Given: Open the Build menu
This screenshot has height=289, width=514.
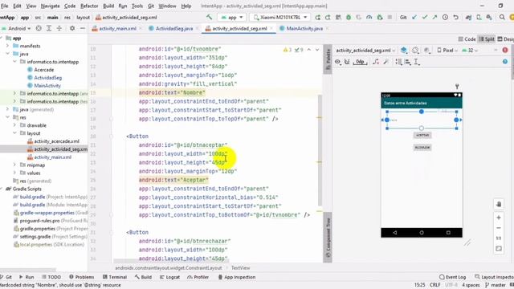Looking at the screenshot, I should 108,6.
